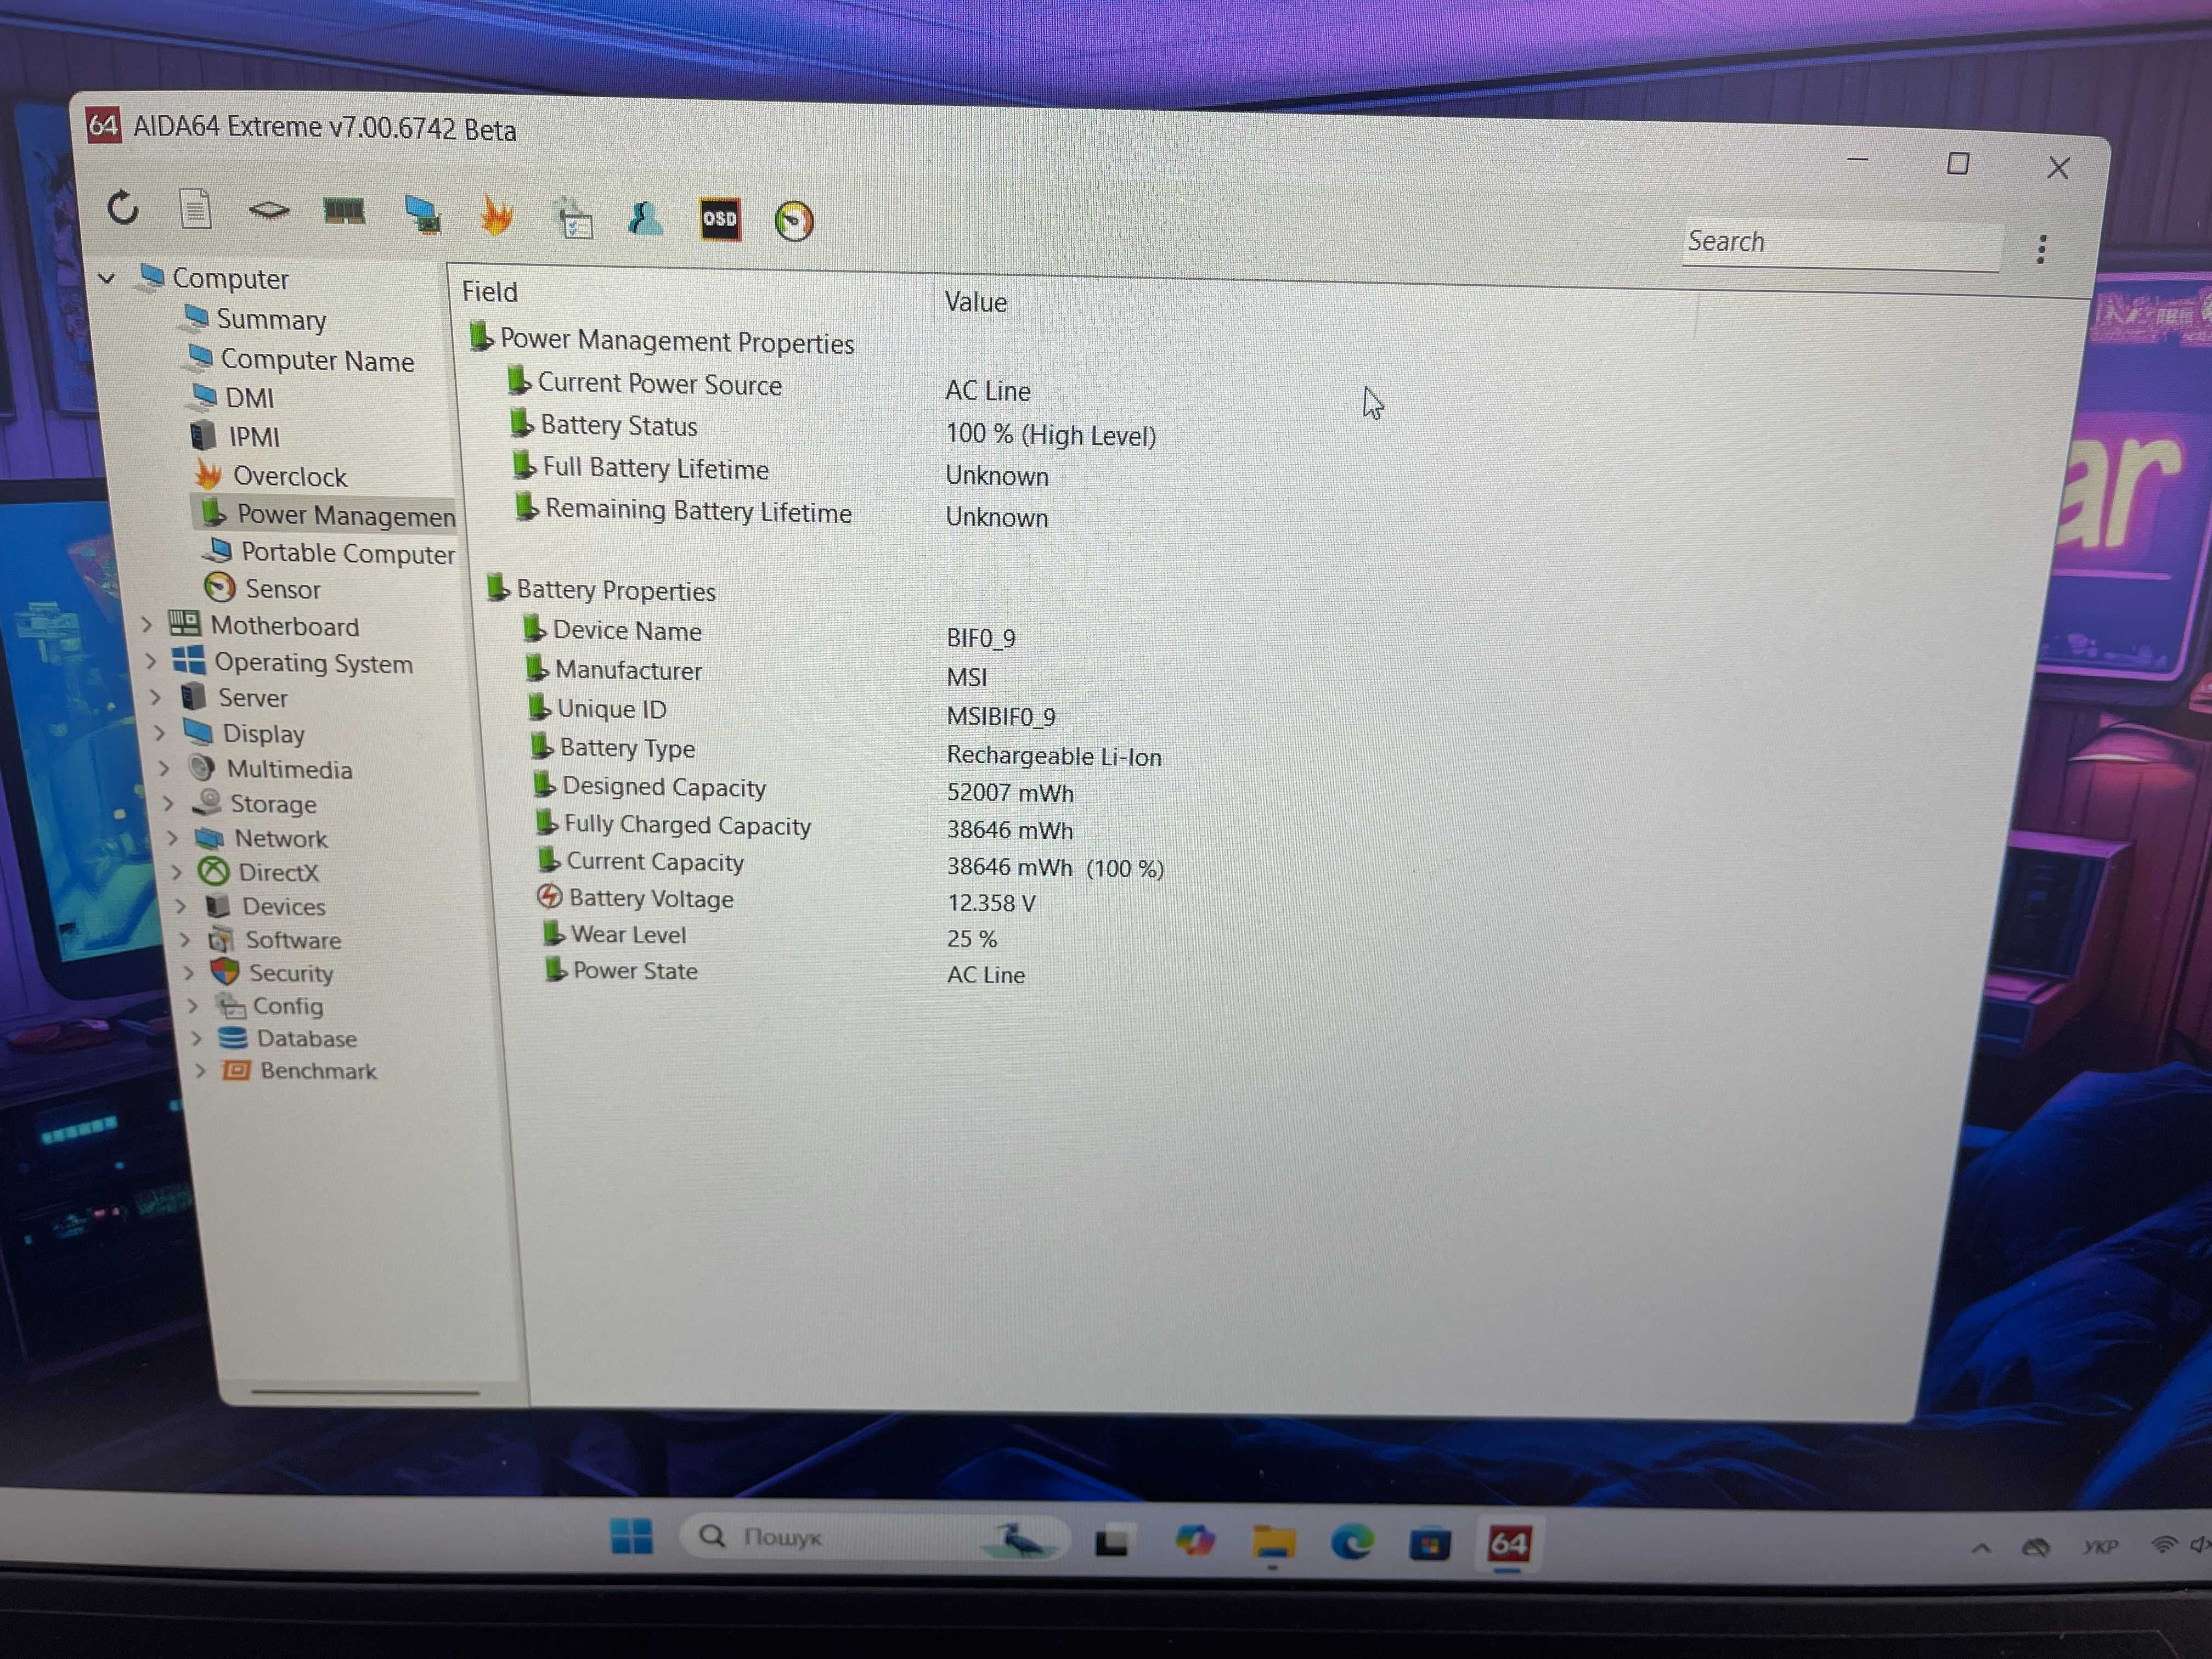Click the 12.358 V value
Image resolution: width=2212 pixels, height=1659 pixels.
(x=991, y=903)
